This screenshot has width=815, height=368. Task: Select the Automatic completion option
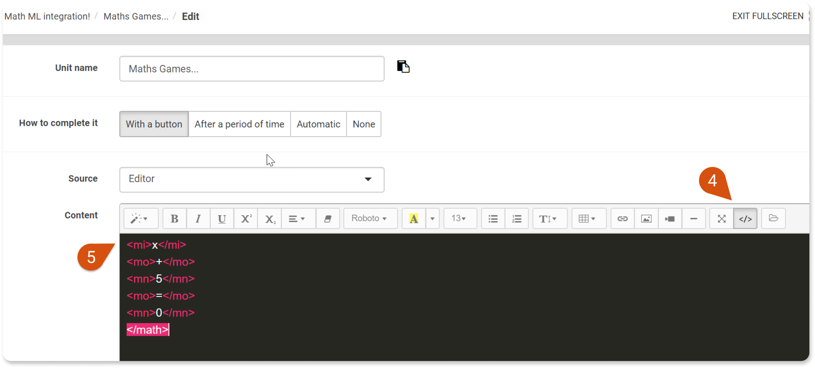[318, 124]
